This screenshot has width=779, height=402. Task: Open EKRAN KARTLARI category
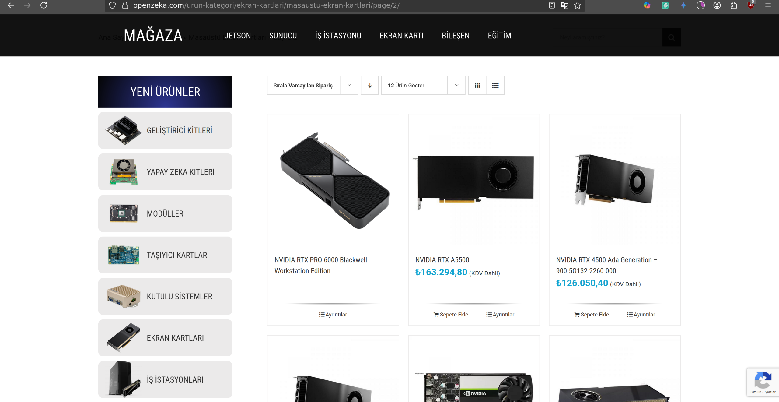pyautogui.click(x=165, y=338)
